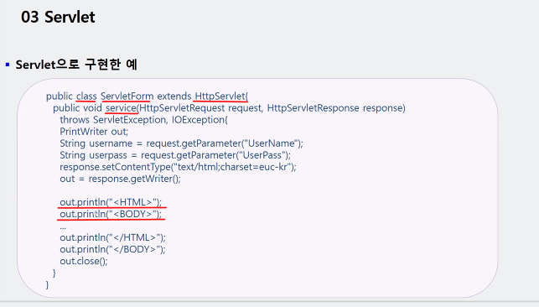539x307 pixels.
Task: Click the "PrintWriter out;" declaration line
Action: tap(94, 132)
